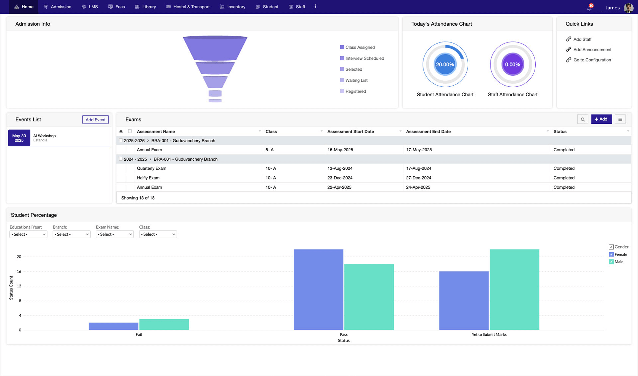The image size is (638, 376).
Task: Select the Library icon in navbar
Action: pyautogui.click(x=137, y=7)
